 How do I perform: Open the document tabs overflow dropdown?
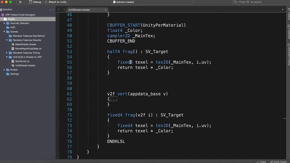pos(283,10)
